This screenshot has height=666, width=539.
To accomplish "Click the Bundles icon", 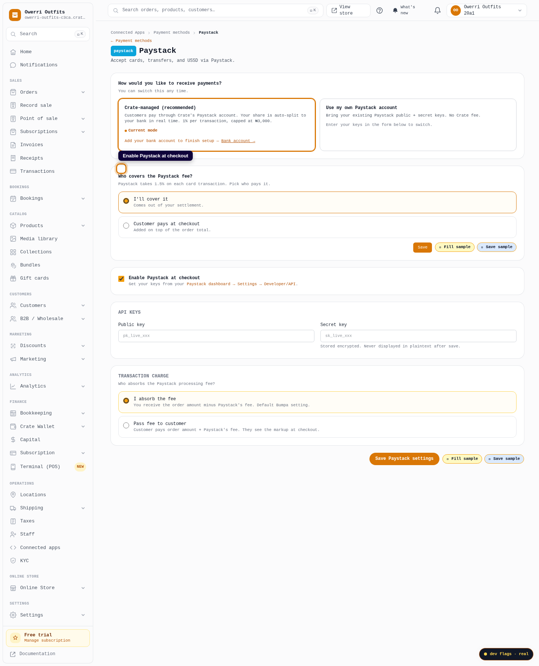I will coord(13,265).
